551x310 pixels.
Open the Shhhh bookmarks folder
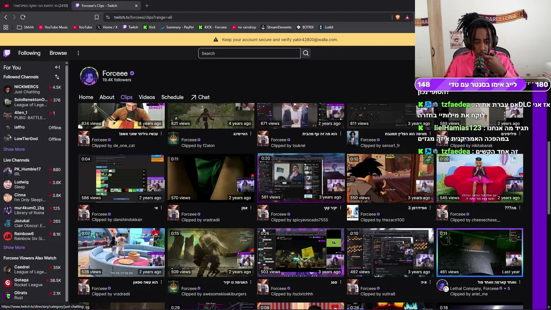(x=25, y=27)
